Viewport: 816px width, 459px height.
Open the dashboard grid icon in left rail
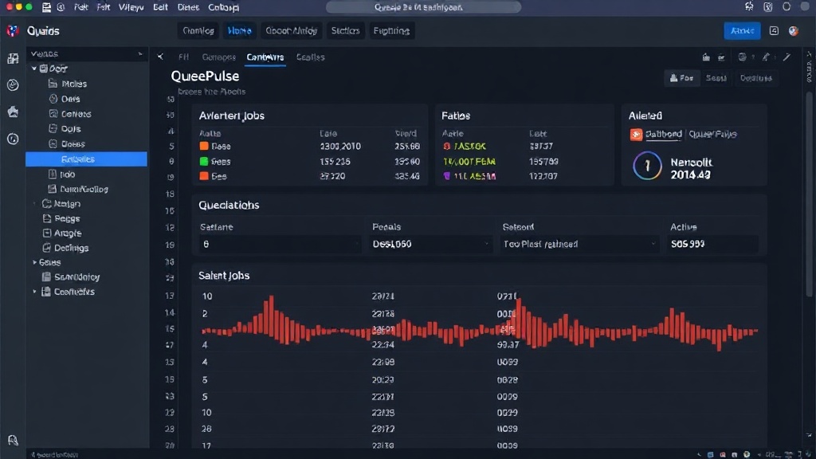[13, 58]
